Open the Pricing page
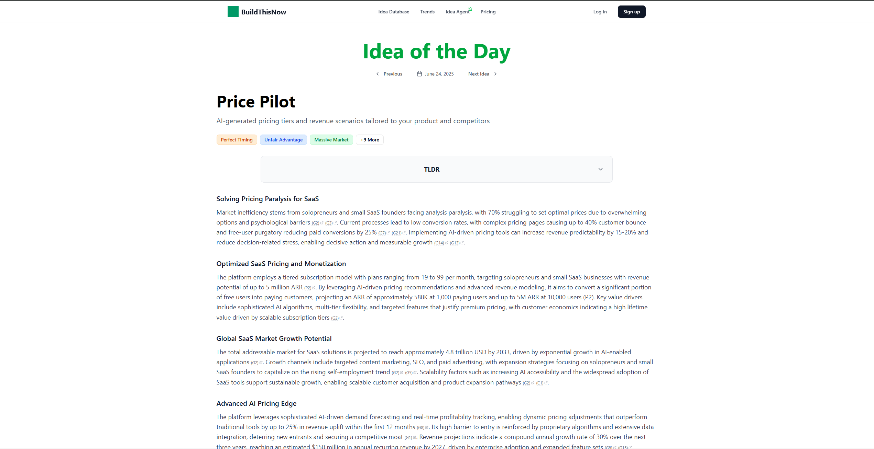This screenshot has height=449, width=874. tap(488, 12)
